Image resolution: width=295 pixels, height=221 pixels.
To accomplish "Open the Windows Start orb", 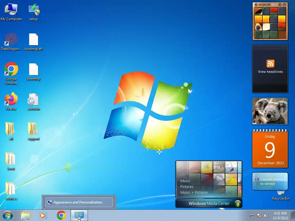I will [8, 215].
